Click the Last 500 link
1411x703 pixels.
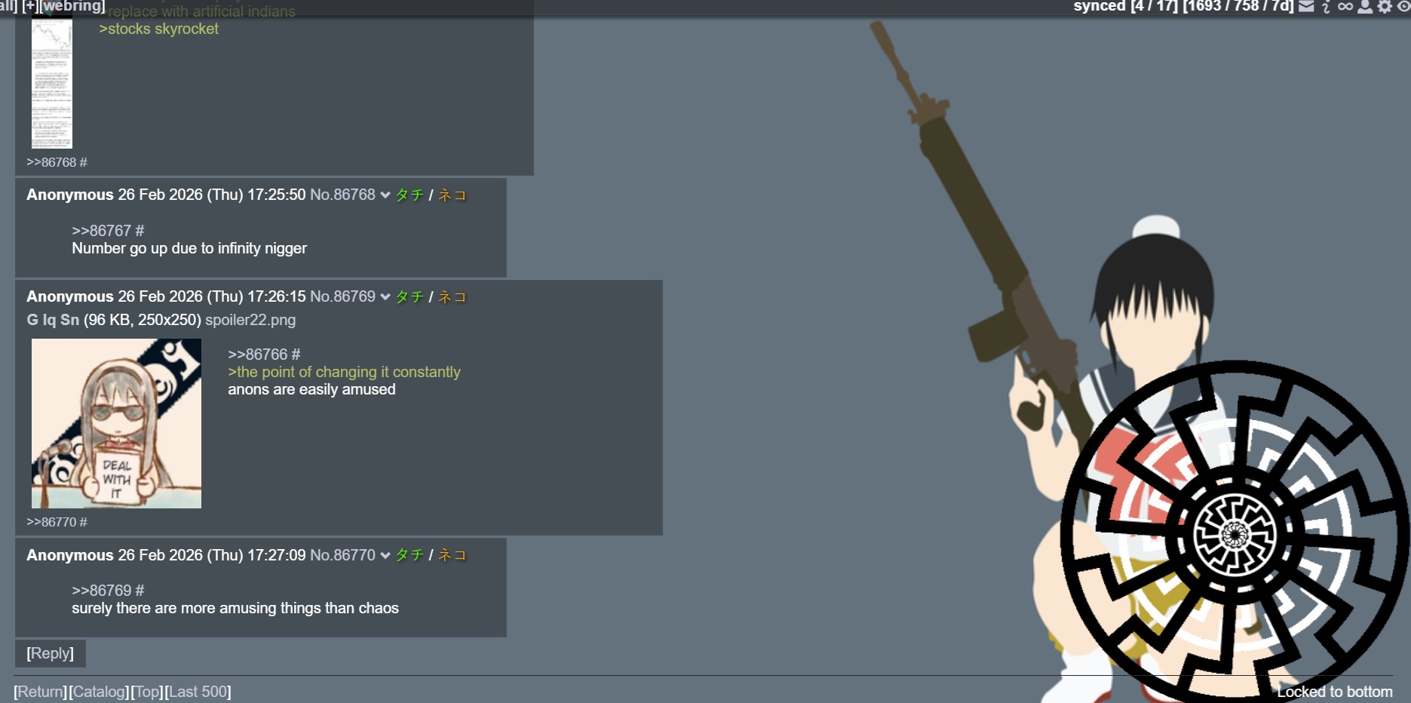coord(198,692)
